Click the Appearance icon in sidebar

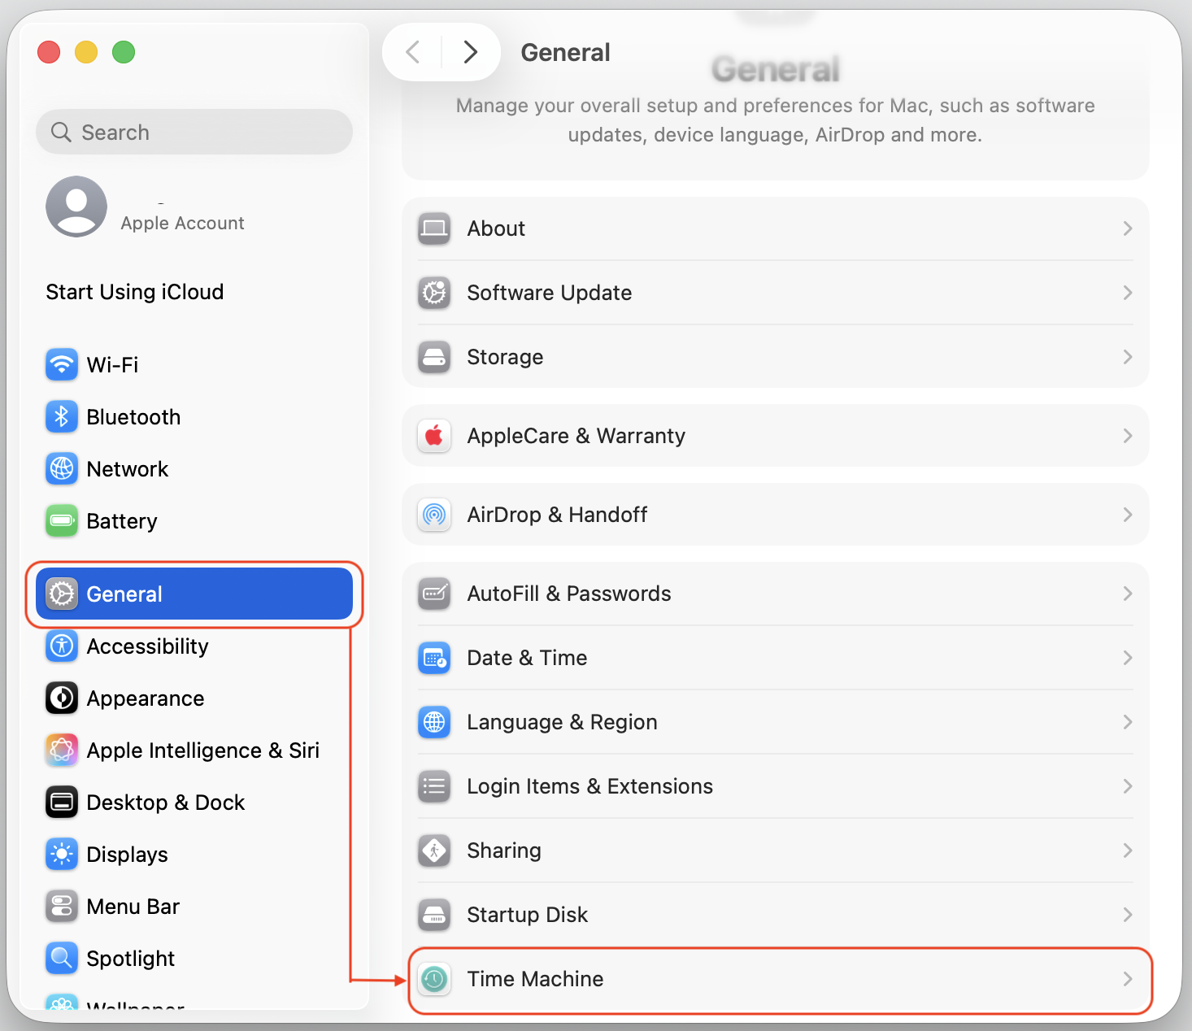click(x=62, y=698)
